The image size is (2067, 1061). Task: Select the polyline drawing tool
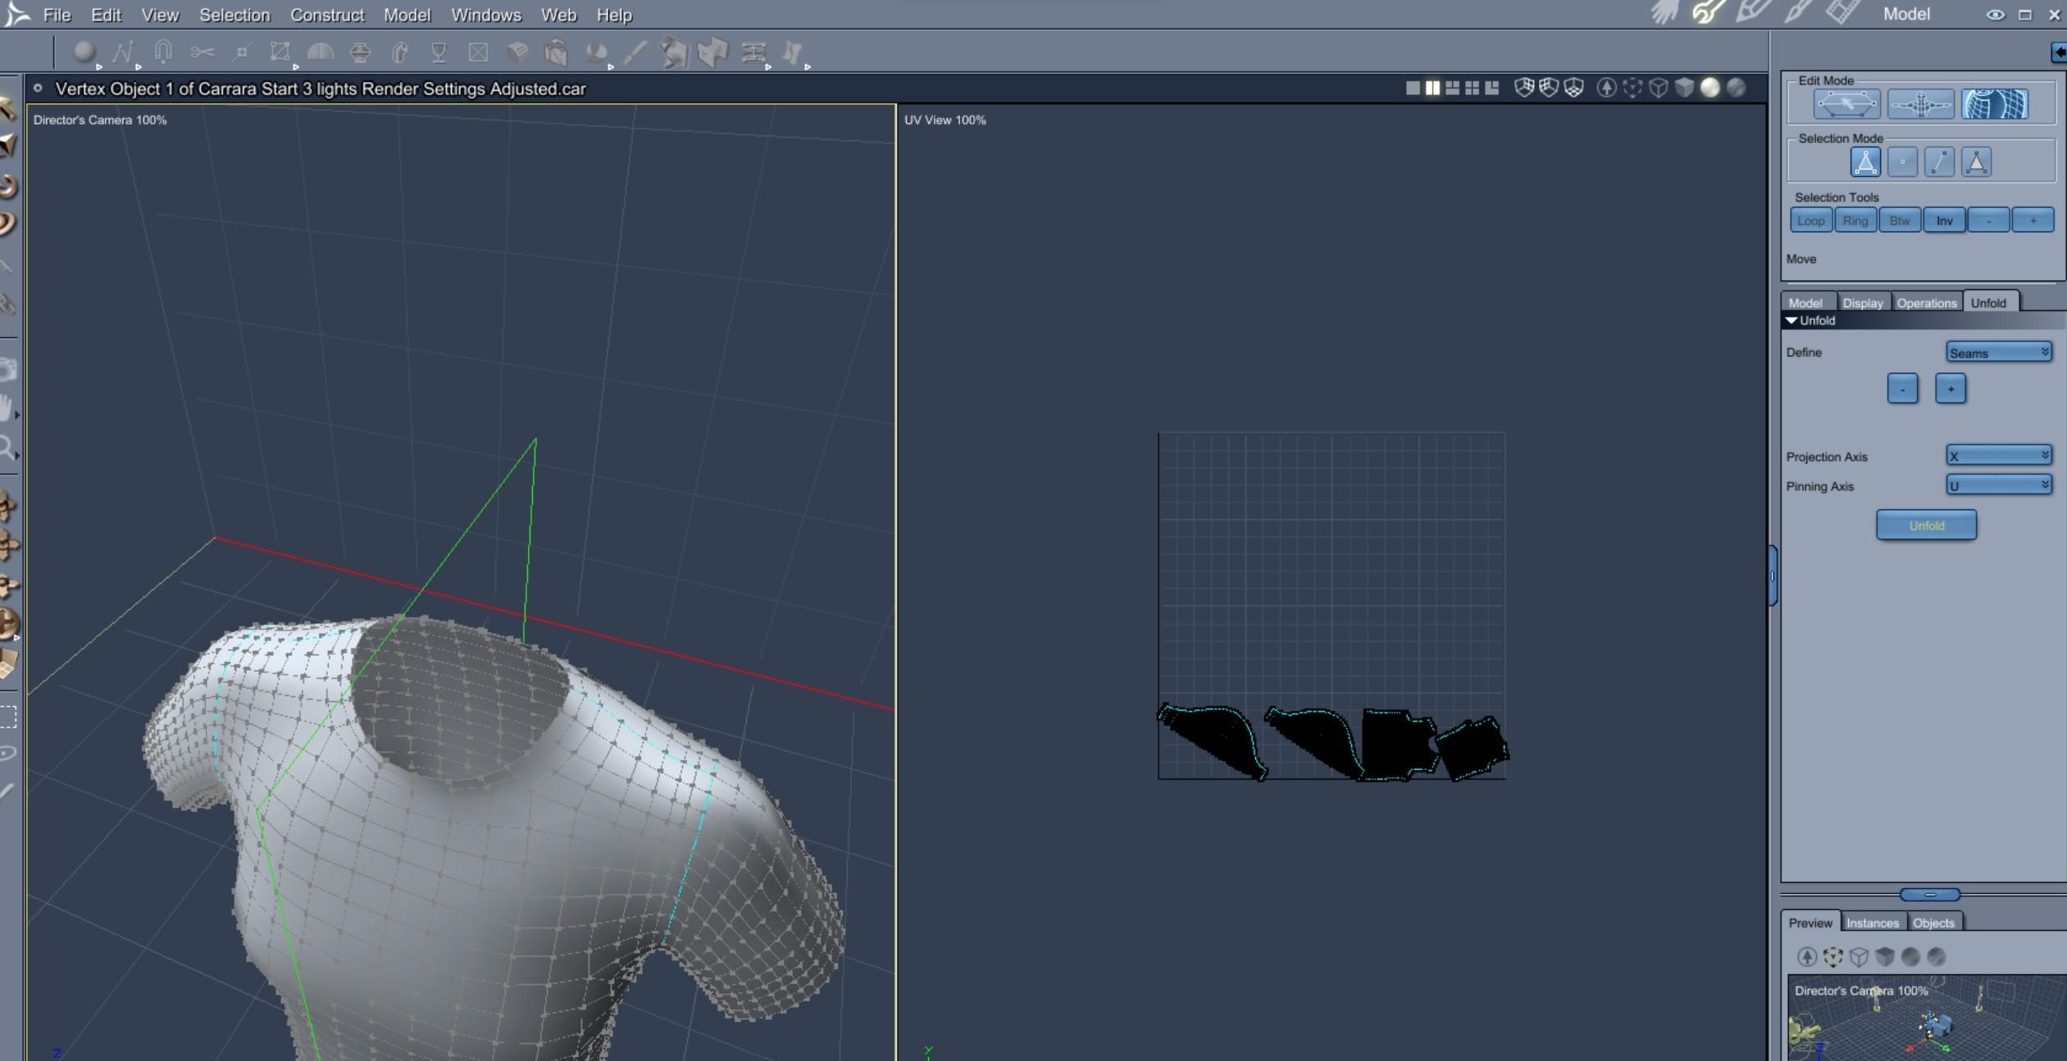click(x=123, y=53)
